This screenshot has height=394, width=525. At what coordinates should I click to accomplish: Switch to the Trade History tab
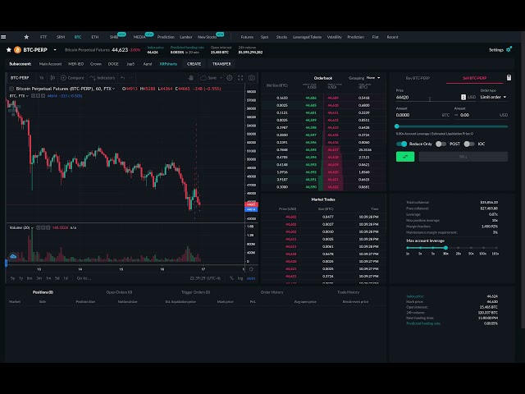click(x=348, y=292)
